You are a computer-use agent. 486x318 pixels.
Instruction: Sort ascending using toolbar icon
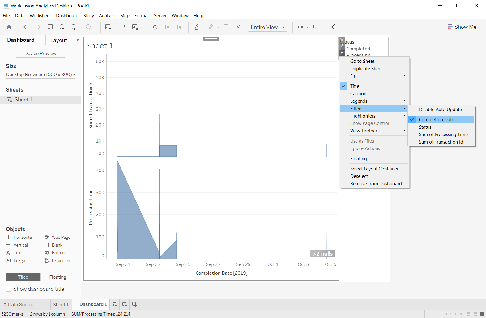click(x=168, y=27)
